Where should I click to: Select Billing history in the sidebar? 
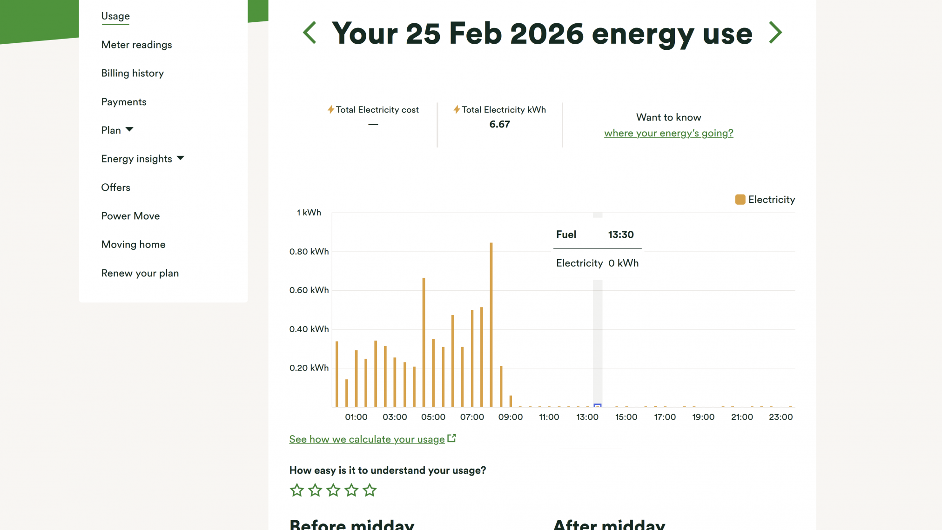pyautogui.click(x=132, y=73)
